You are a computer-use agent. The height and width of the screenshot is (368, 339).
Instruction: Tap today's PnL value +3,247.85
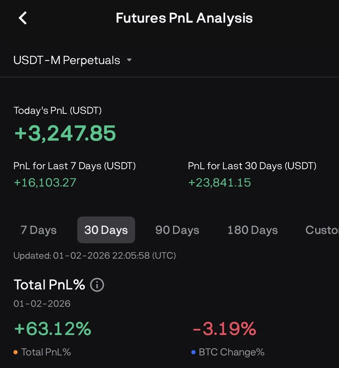click(65, 133)
